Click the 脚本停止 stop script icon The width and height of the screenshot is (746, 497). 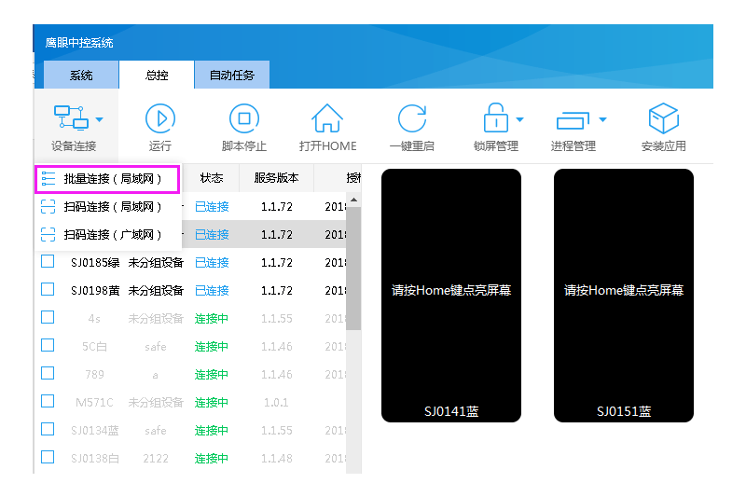[x=244, y=118]
